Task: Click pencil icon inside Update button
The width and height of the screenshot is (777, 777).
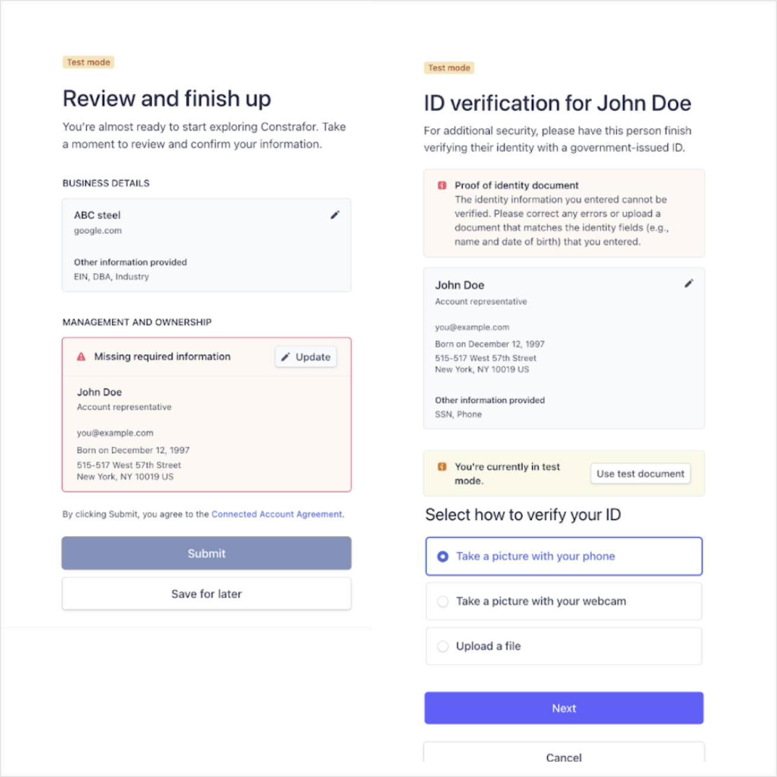Action: pyautogui.click(x=285, y=357)
